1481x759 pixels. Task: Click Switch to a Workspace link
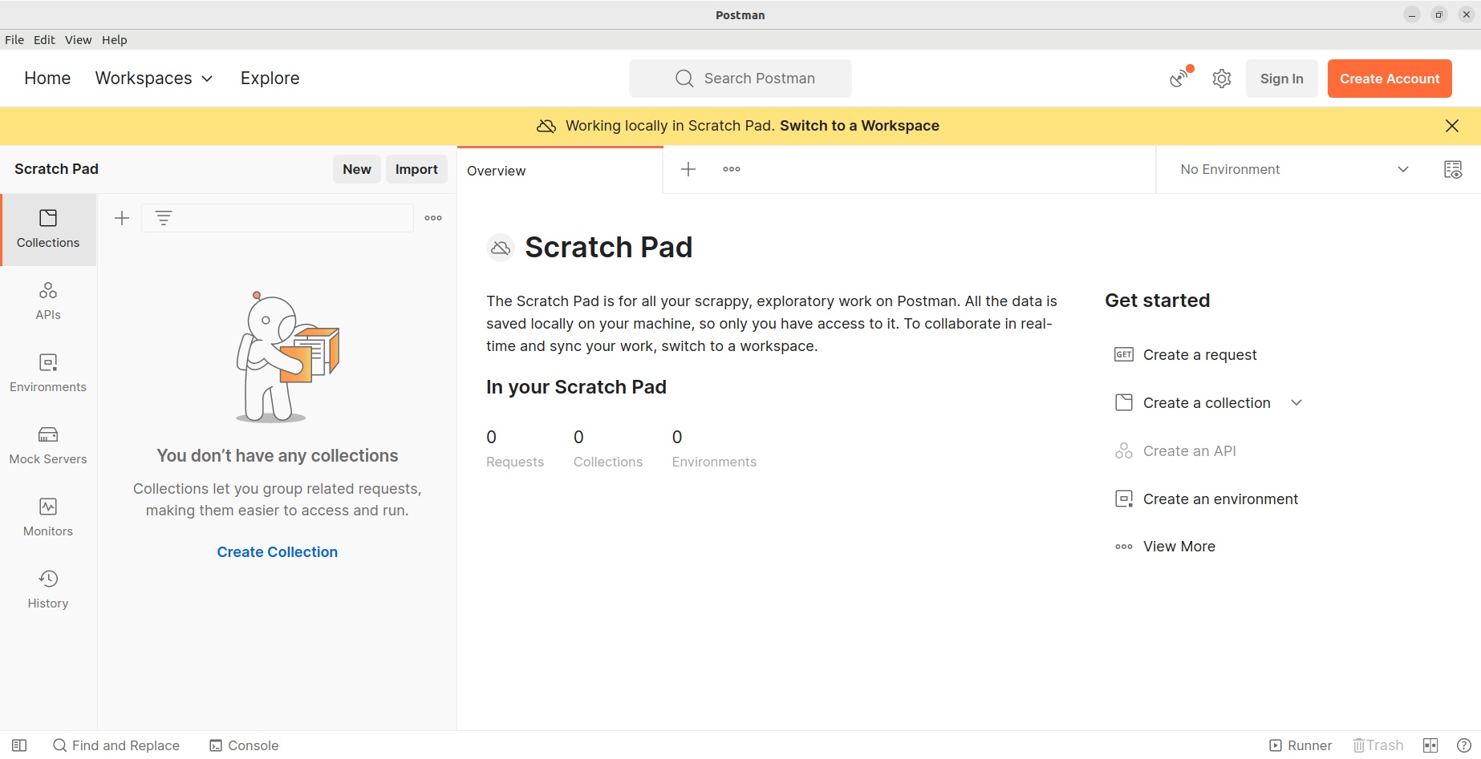coord(859,126)
